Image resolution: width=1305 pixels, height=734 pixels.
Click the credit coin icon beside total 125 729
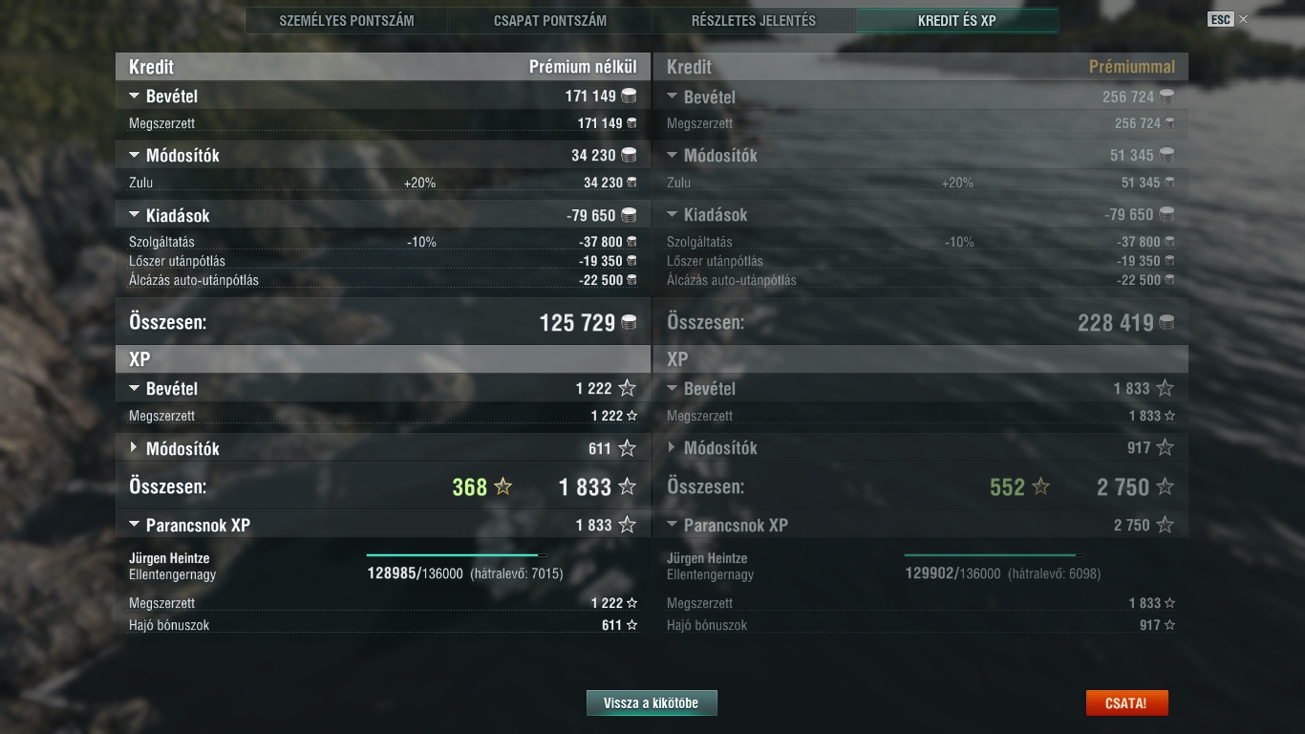[x=629, y=323]
